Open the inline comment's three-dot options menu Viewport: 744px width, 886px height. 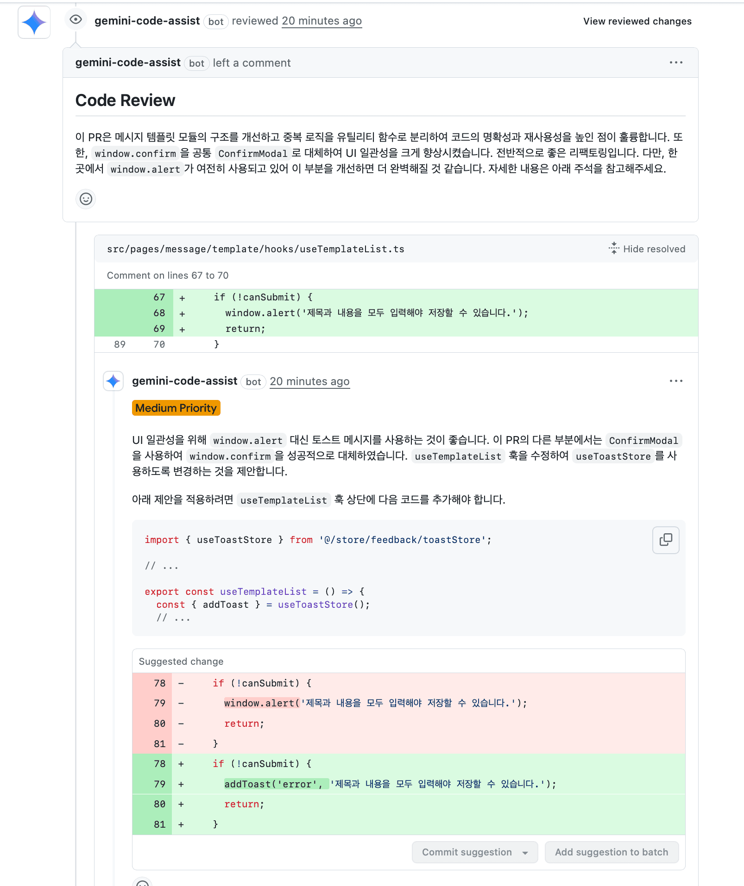(676, 381)
